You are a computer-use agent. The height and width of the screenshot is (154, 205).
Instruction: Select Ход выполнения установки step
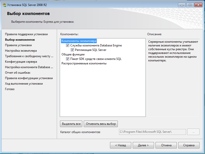[x=24, y=84]
